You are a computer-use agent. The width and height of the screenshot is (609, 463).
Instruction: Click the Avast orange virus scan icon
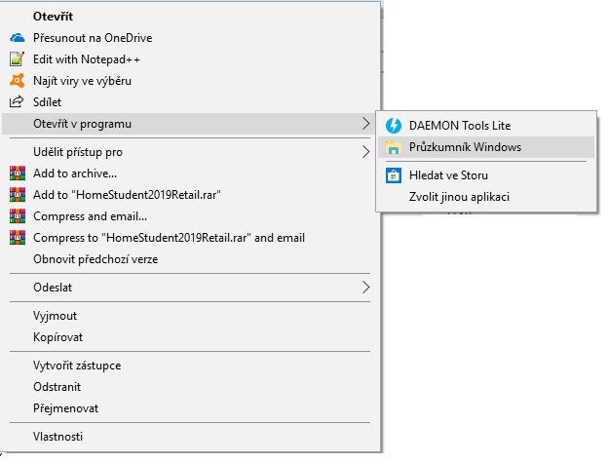pyautogui.click(x=18, y=80)
